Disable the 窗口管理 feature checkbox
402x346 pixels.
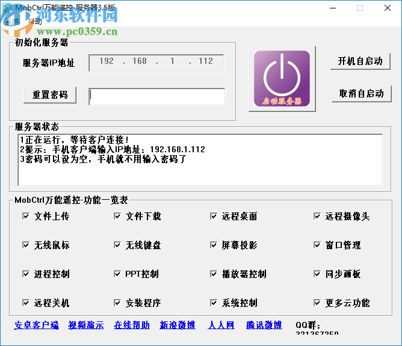(x=317, y=245)
